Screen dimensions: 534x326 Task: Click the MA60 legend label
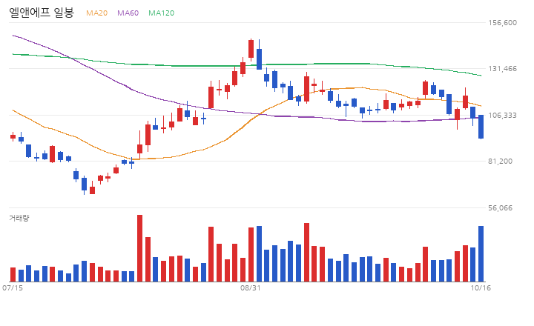(128, 13)
